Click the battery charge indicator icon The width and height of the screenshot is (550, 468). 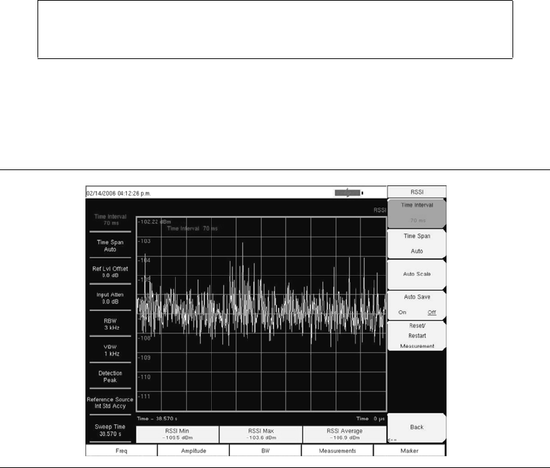tap(349, 192)
